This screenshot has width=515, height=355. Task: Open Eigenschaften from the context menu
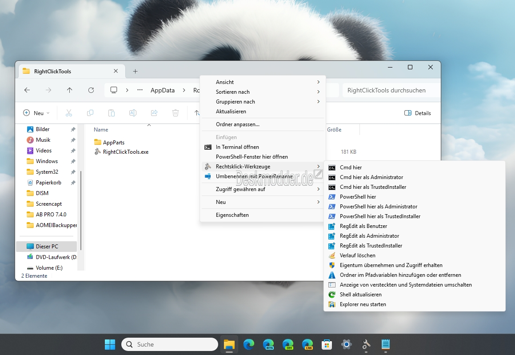263,215
